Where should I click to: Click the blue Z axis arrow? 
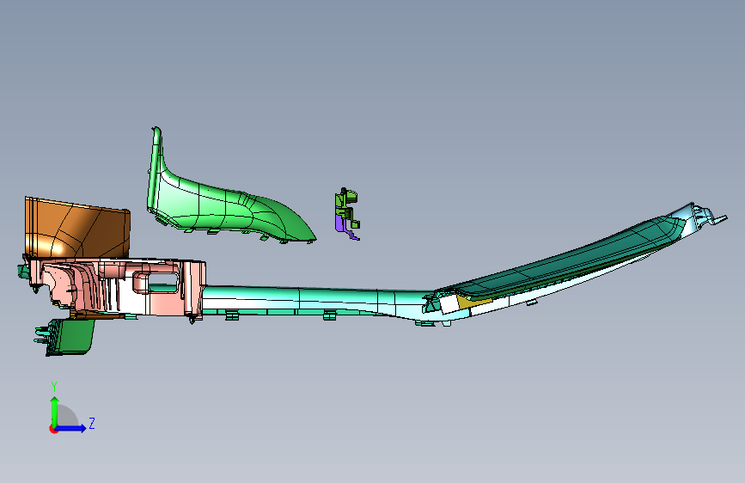71,428
